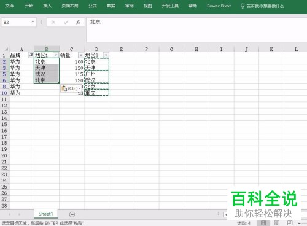Click cell D10 containing 重庆
This screenshot has width=307, height=226.
tap(96, 93)
